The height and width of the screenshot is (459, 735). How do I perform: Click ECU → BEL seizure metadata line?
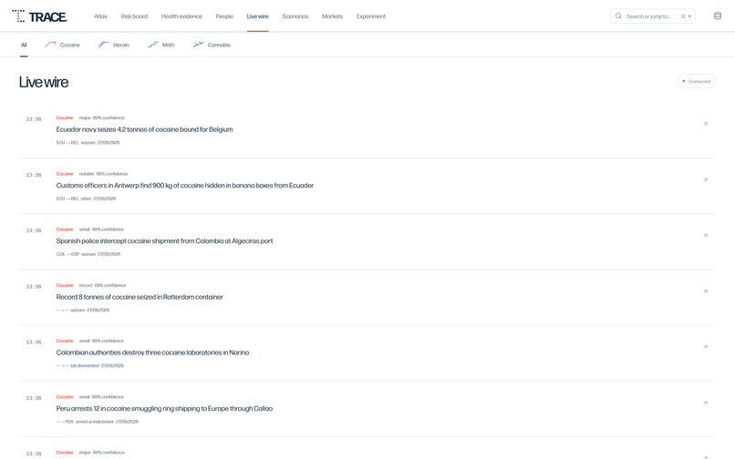[x=88, y=142]
